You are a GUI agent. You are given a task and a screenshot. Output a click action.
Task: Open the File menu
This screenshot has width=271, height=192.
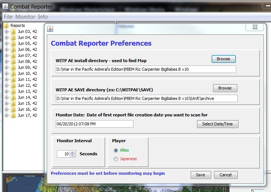[x=8, y=17]
